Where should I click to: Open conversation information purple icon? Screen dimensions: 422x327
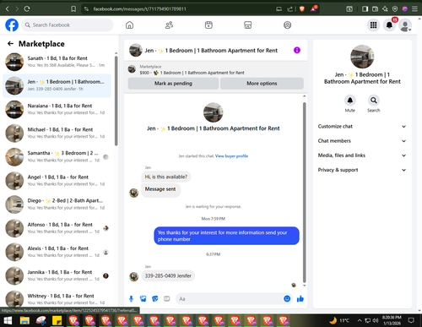[x=297, y=50]
